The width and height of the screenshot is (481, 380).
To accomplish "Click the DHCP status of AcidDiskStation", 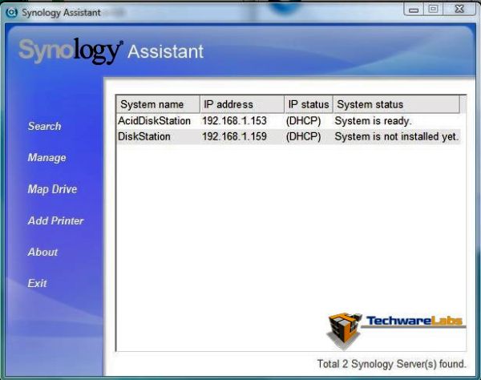I will pyautogui.click(x=303, y=121).
